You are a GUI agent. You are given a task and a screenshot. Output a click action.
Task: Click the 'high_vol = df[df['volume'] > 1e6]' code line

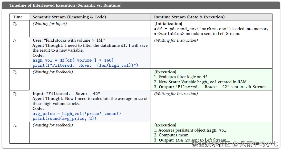coord(73,60)
